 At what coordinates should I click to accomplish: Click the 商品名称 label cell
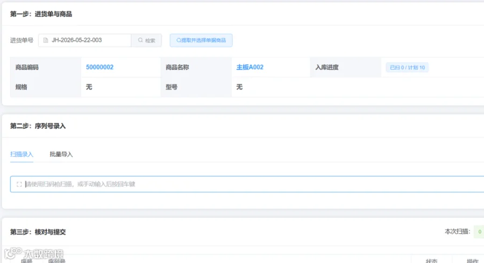[196, 67]
